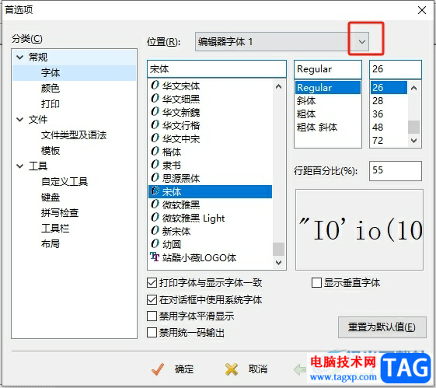Open 工具栏 settings page
436x388 pixels.
point(55,229)
